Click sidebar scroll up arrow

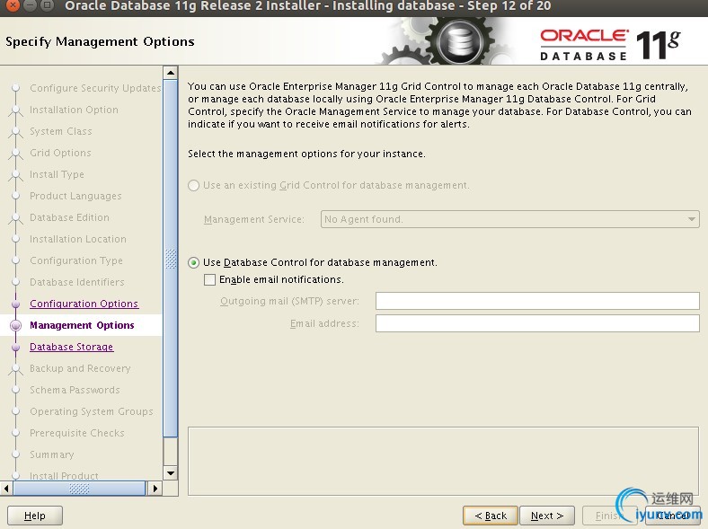tap(171, 73)
